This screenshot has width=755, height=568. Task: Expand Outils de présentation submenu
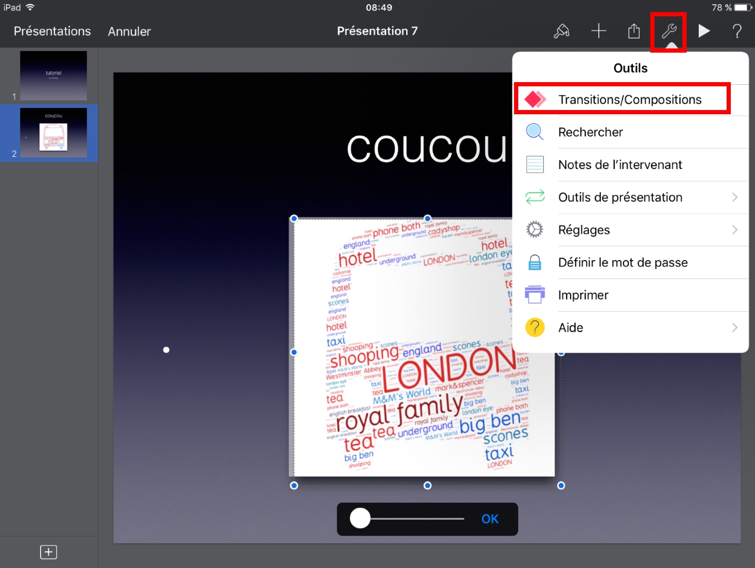[x=734, y=197]
